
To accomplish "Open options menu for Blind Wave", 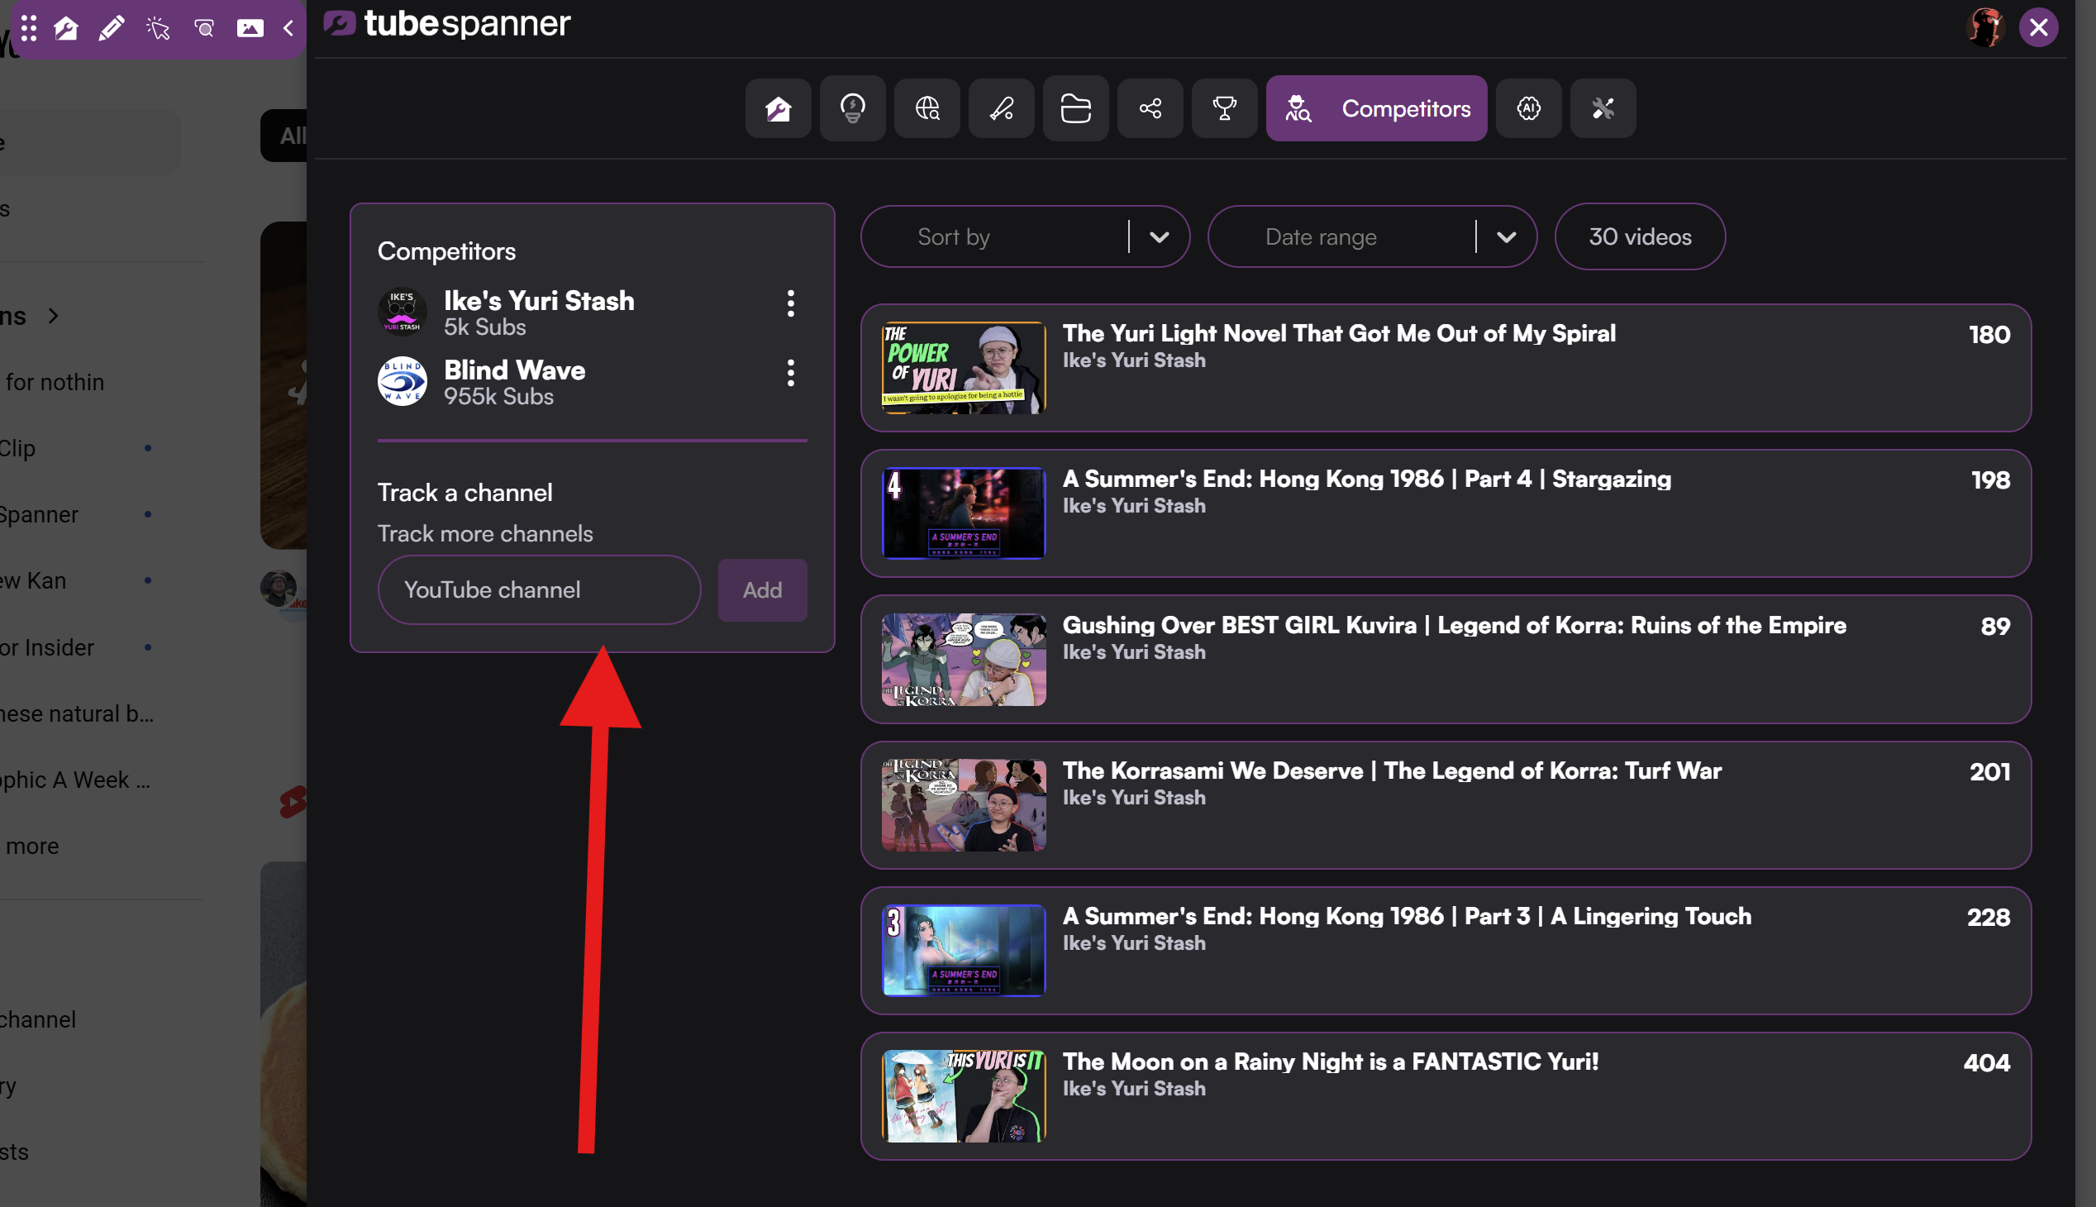I will 791,373.
